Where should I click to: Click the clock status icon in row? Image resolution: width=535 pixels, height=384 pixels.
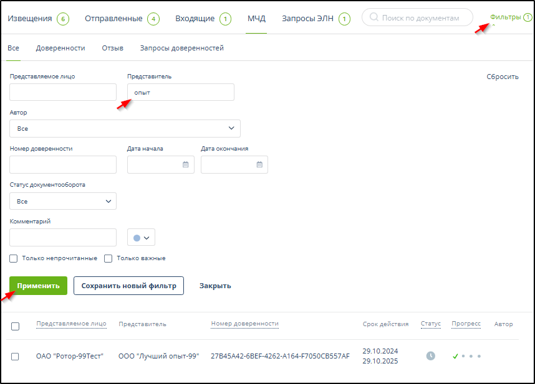(430, 356)
